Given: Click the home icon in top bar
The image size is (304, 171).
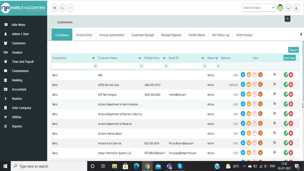Looking at the screenshot, I should [x=55, y=8].
